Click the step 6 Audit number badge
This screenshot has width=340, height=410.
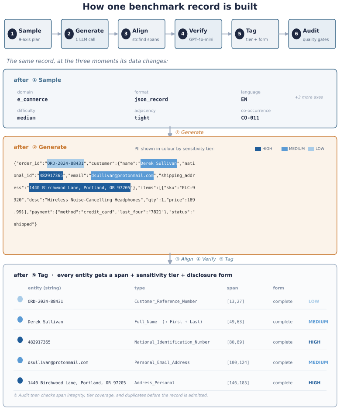pos(296,34)
